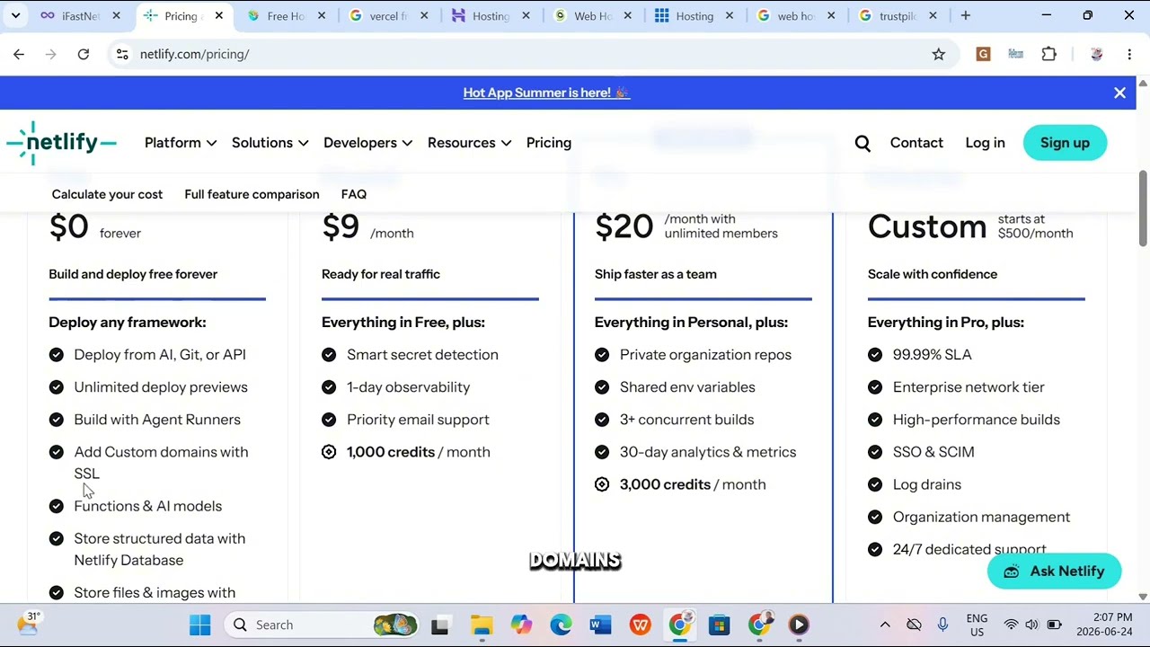Image resolution: width=1150 pixels, height=647 pixels.
Task: Click the 'Log drains' feature text
Action: [x=927, y=484]
